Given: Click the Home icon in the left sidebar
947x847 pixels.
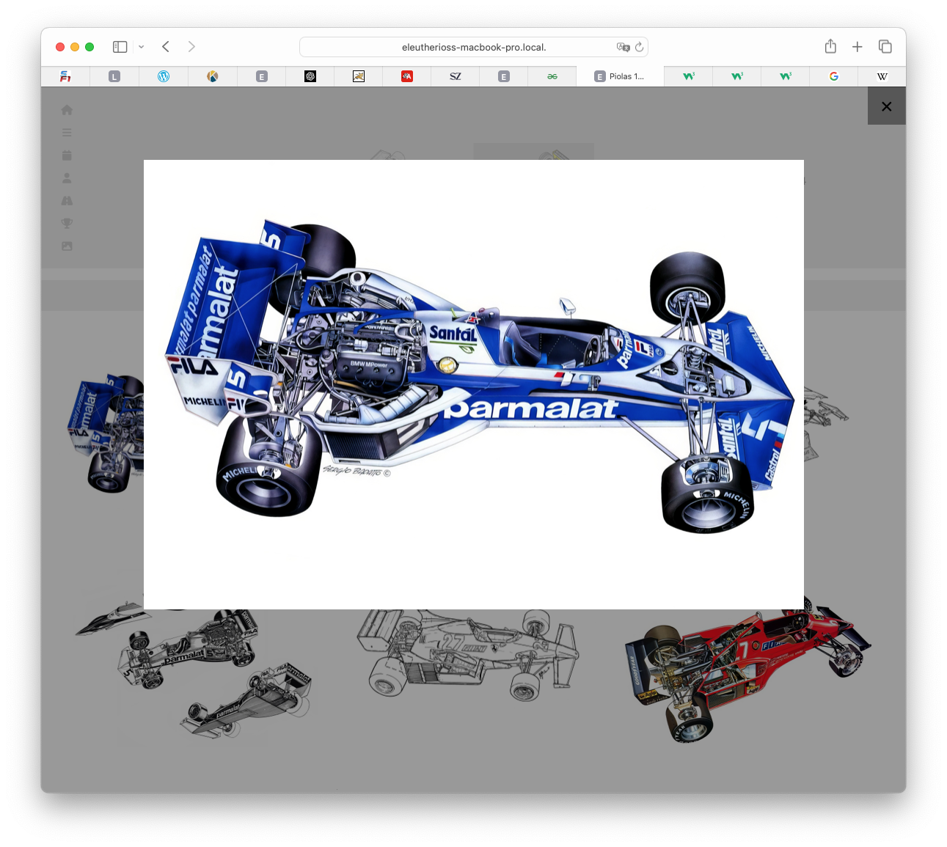Looking at the screenshot, I should tap(67, 110).
